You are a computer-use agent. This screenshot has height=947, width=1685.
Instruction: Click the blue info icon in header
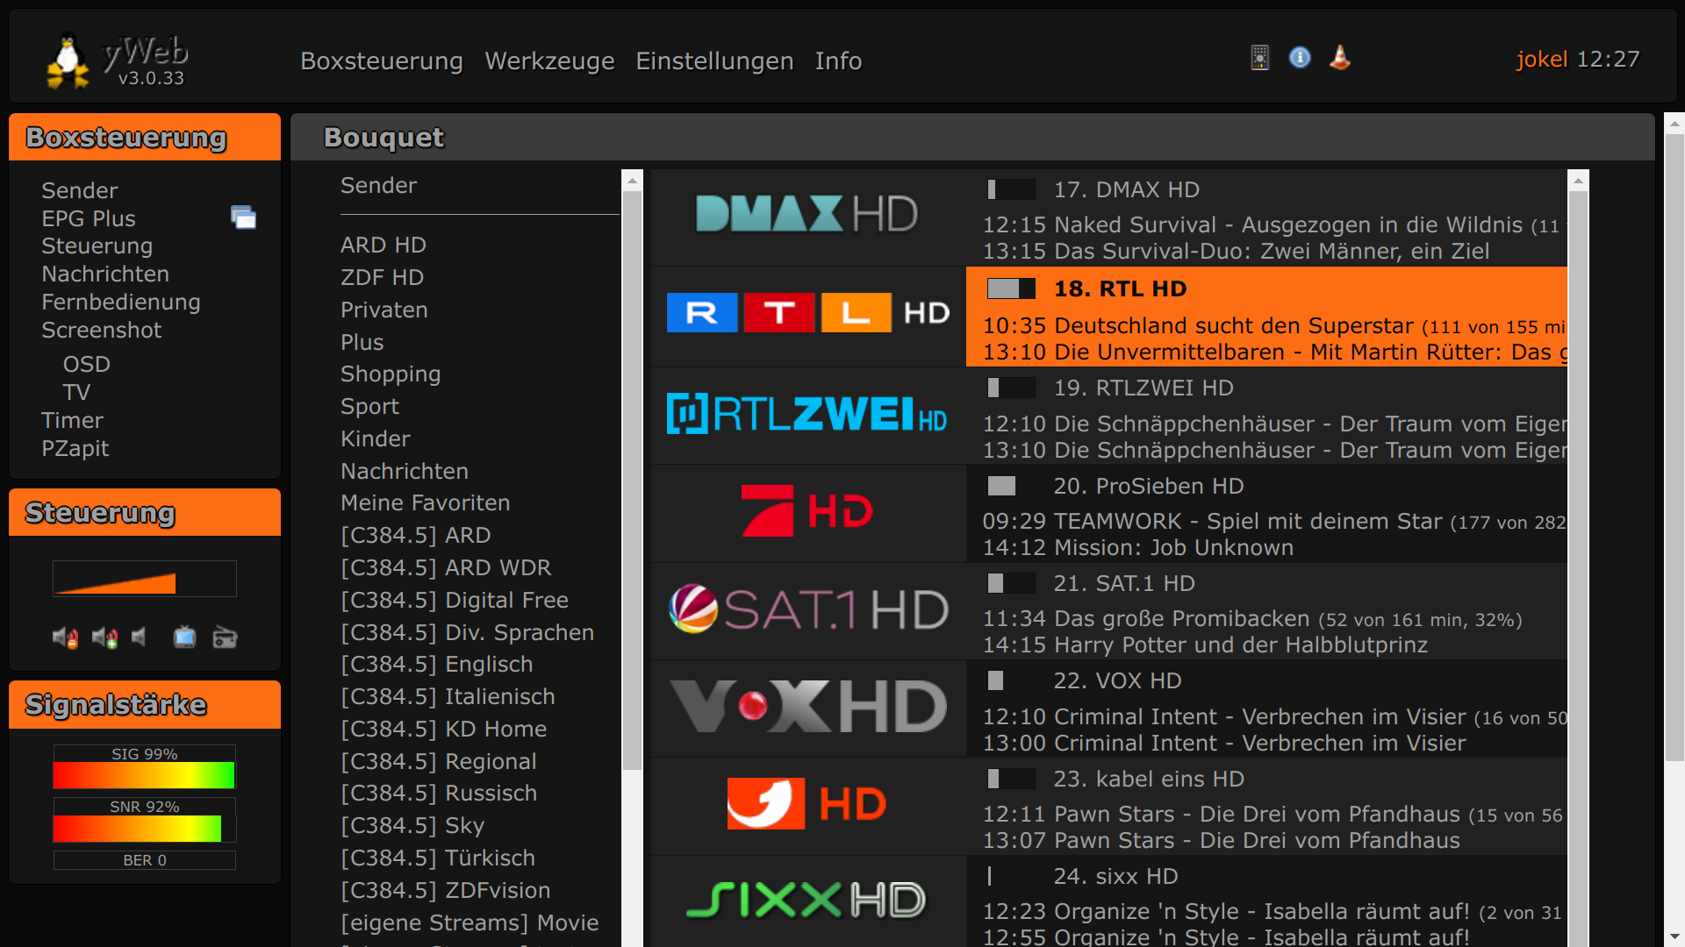coord(1300,58)
